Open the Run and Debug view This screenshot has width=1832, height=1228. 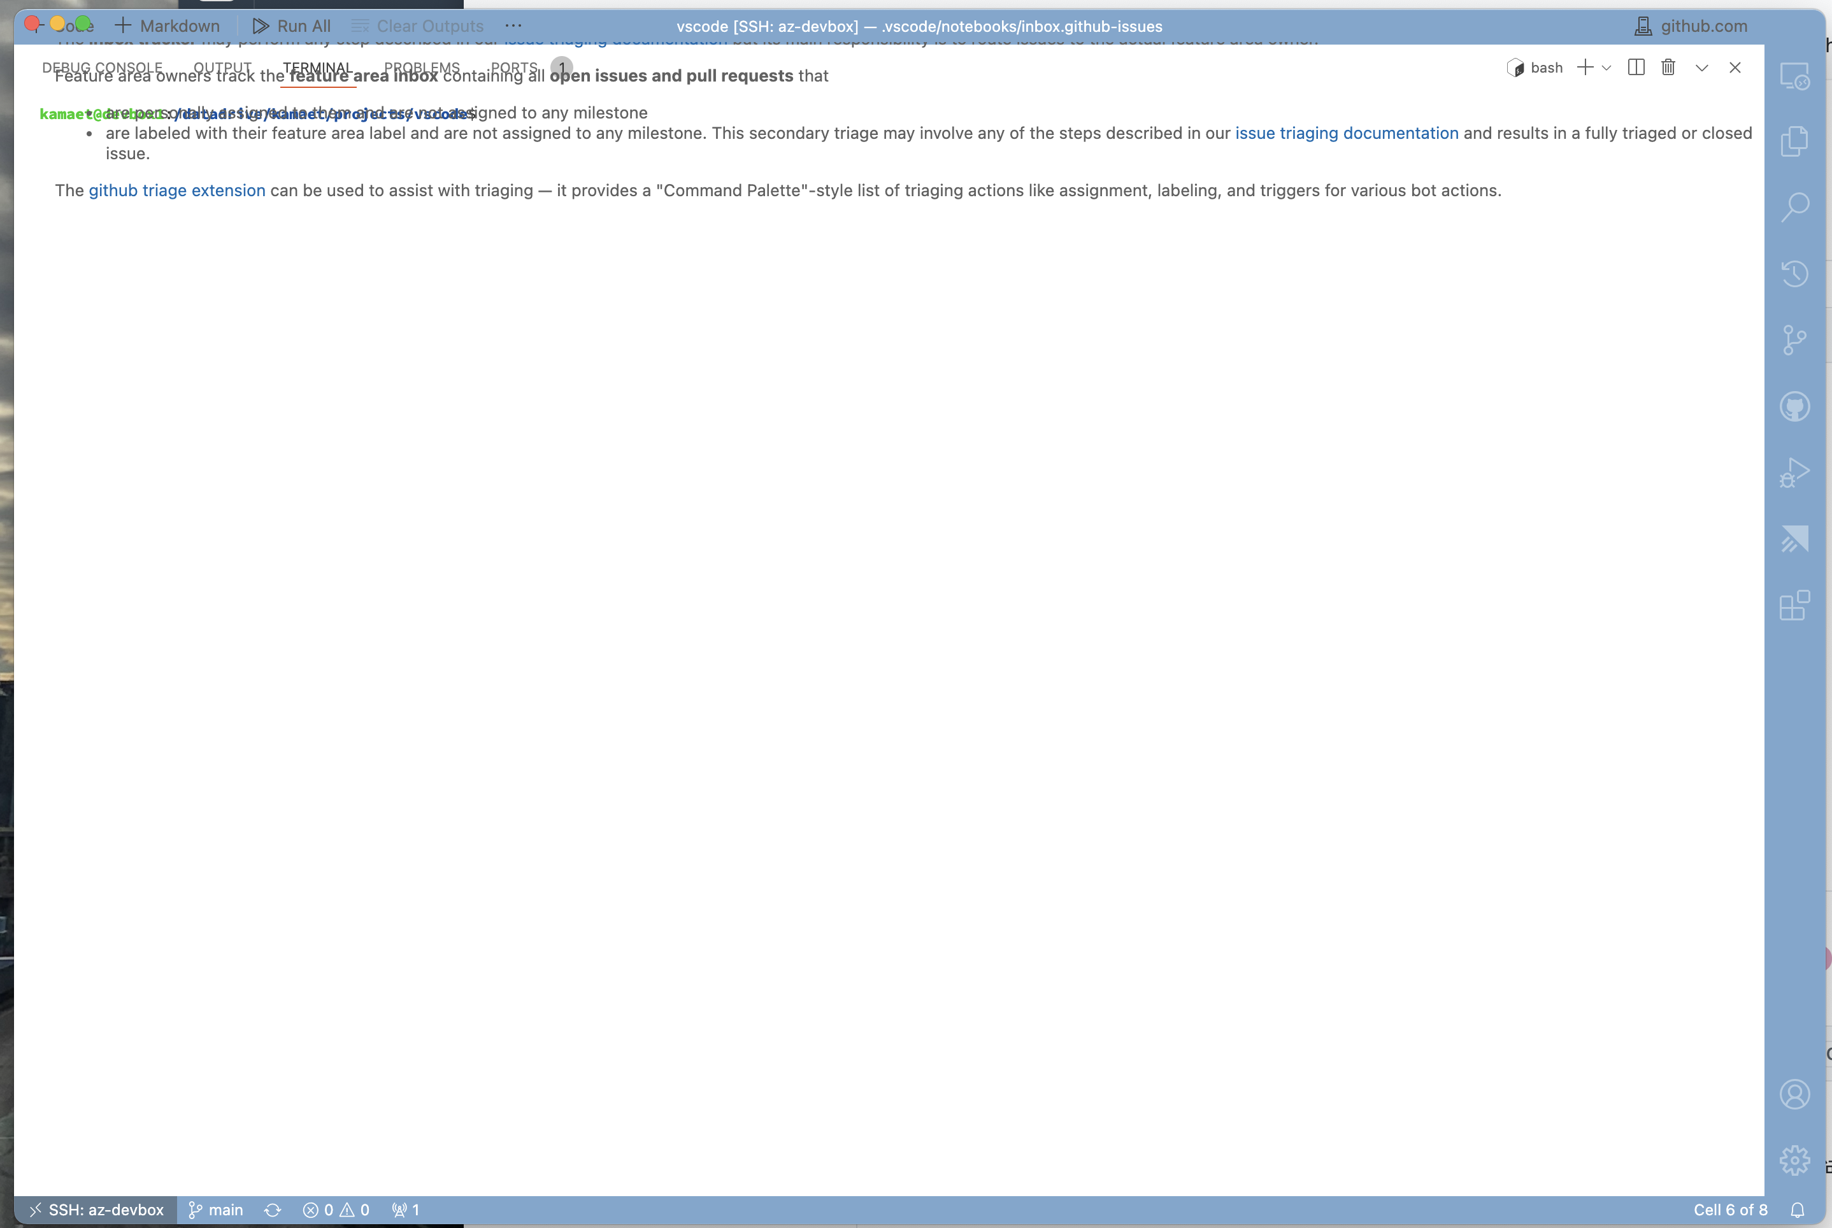pos(1795,473)
